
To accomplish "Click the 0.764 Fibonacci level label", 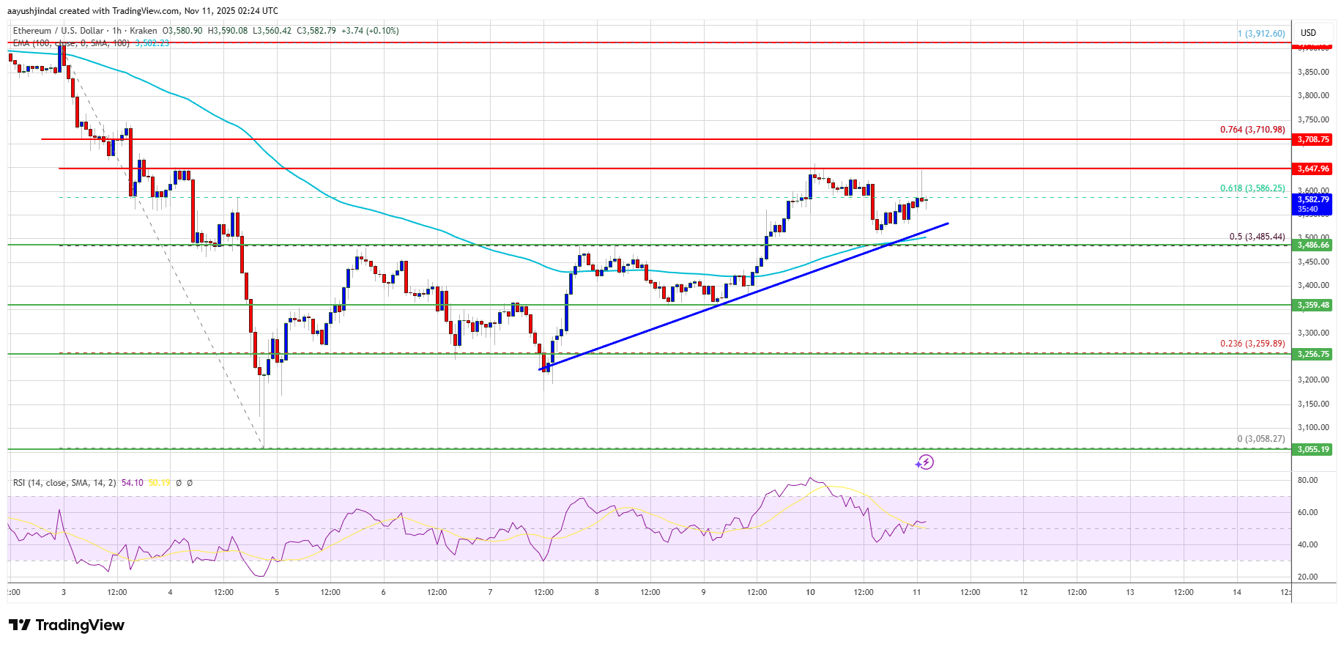I will point(1252,130).
